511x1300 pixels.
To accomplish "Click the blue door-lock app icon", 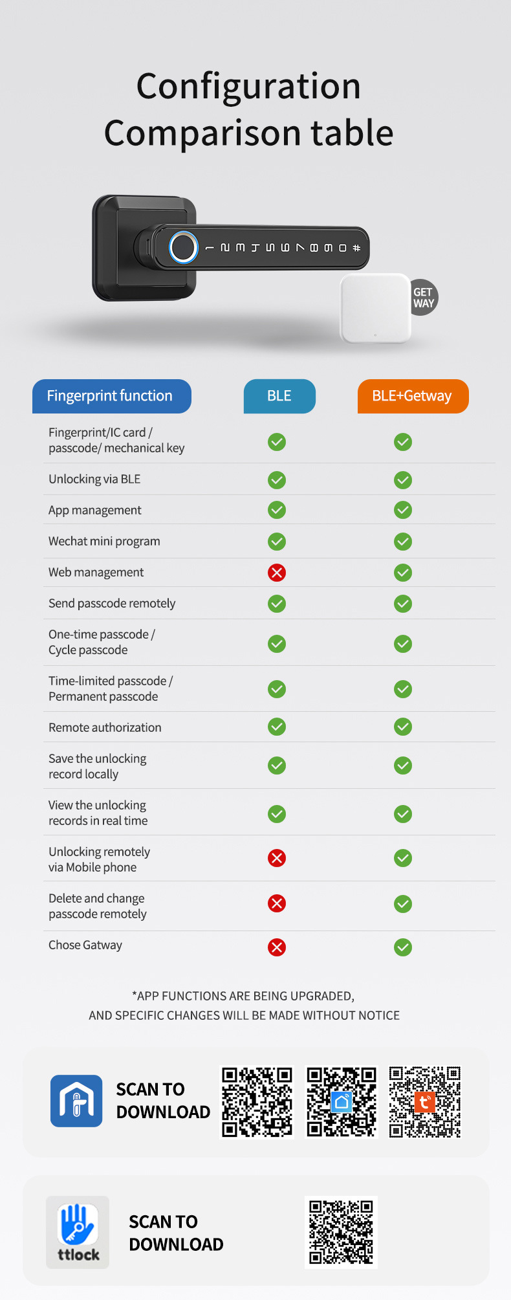I will (x=76, y=1100).
